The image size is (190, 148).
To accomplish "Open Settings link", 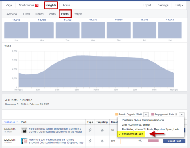I will click(163, 5).
